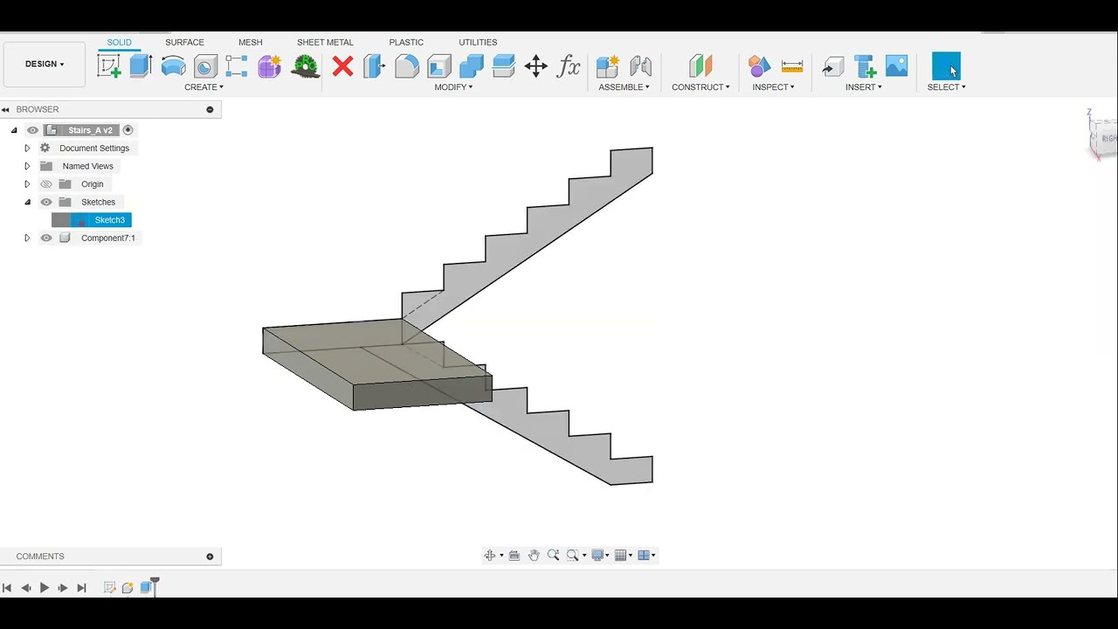Select the Fillet tool
Viewport: 1118px width, 629px height.
coord(407,66)
